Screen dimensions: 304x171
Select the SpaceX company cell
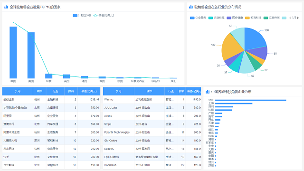(x=118, y=149)
